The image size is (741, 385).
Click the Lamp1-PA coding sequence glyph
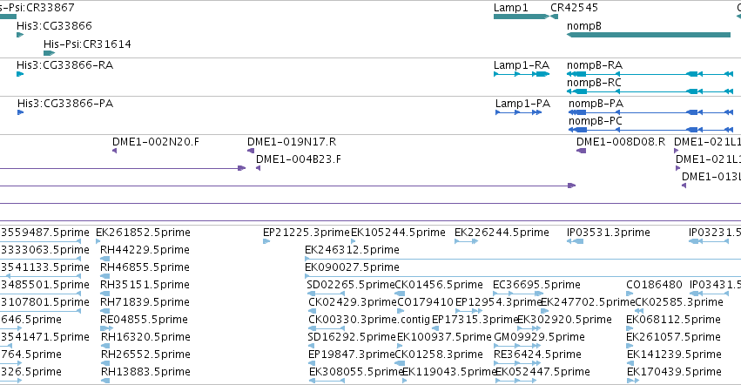click(518, 112)
